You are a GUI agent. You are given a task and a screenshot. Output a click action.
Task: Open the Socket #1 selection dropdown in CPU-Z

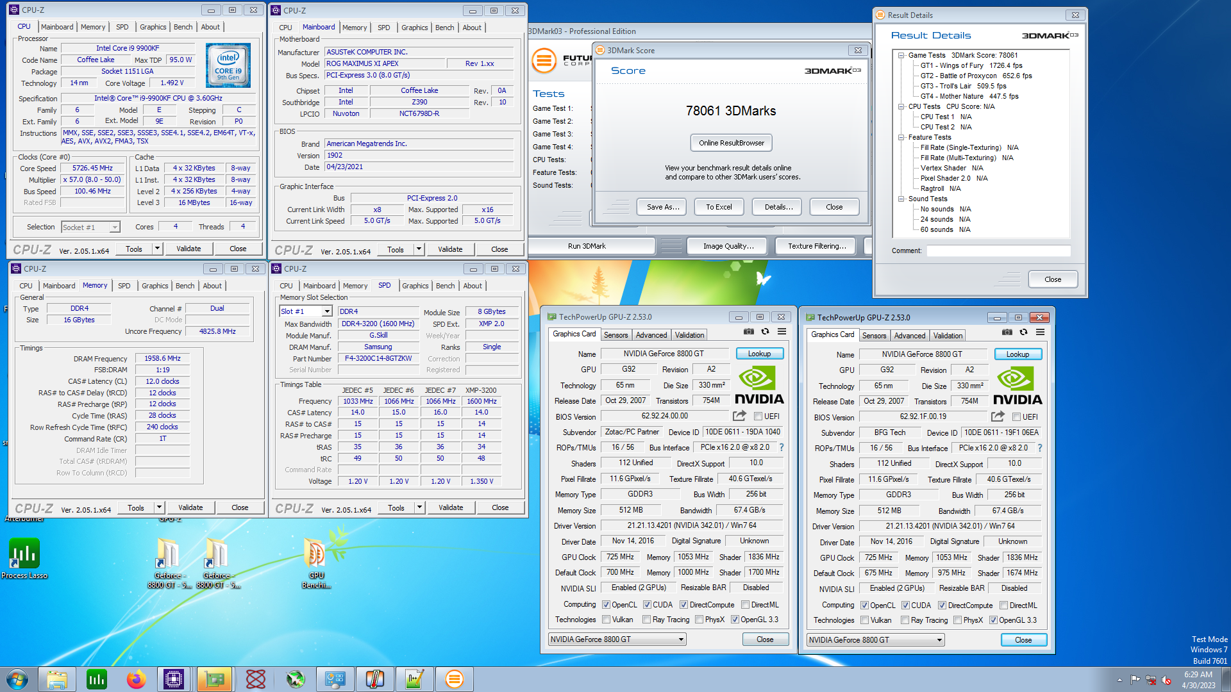tap(90, 227)
